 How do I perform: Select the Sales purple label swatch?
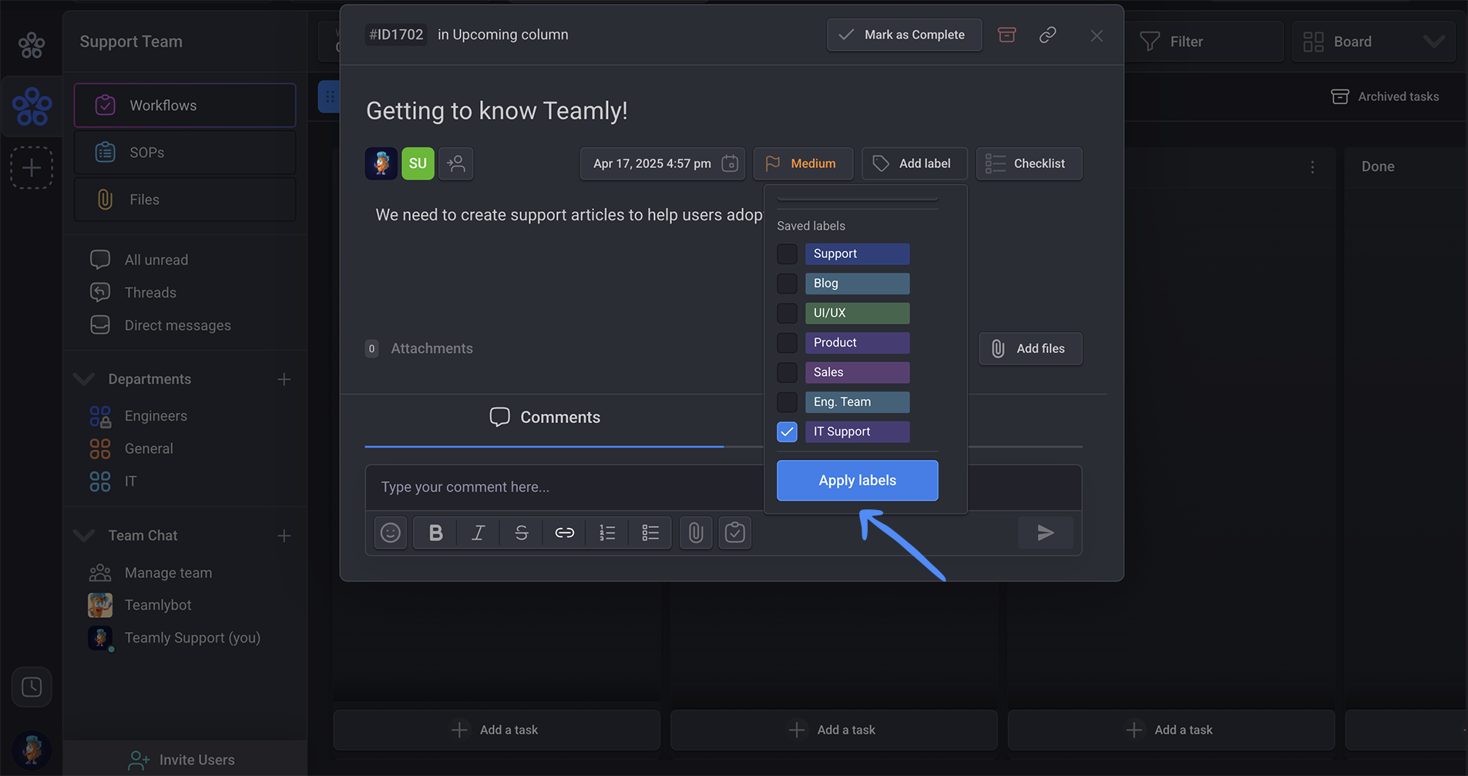click(857, 372)
